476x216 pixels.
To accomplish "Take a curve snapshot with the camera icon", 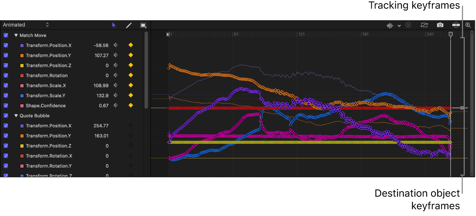I will click(440, 25).
